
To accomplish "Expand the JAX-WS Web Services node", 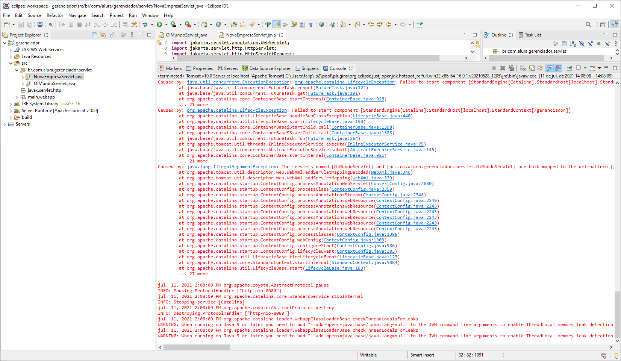I will pyautogui.click(x=11, y=50).
